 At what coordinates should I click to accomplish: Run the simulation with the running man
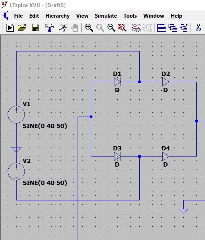(x=63, y=28)
